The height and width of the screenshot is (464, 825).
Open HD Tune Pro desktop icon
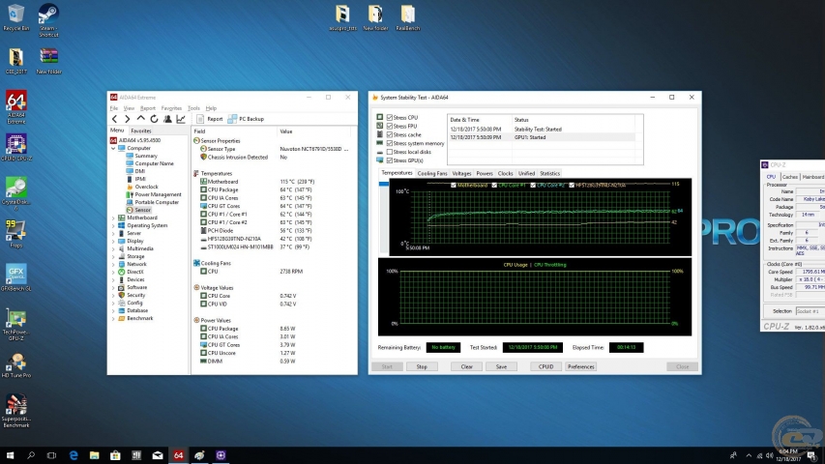pyautogui.click(x=15, y=365)
